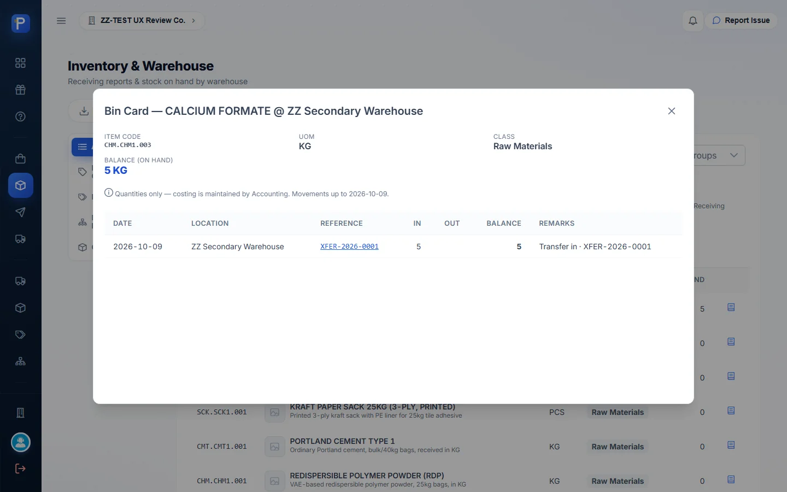
Task: Open bin card icon for row with 5 on hand
Action: (x=731, y=307)
